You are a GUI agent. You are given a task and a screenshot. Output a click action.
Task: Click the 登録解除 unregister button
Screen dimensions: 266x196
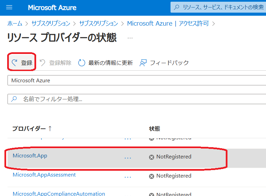pyautogui.click(x=56, y=63)
